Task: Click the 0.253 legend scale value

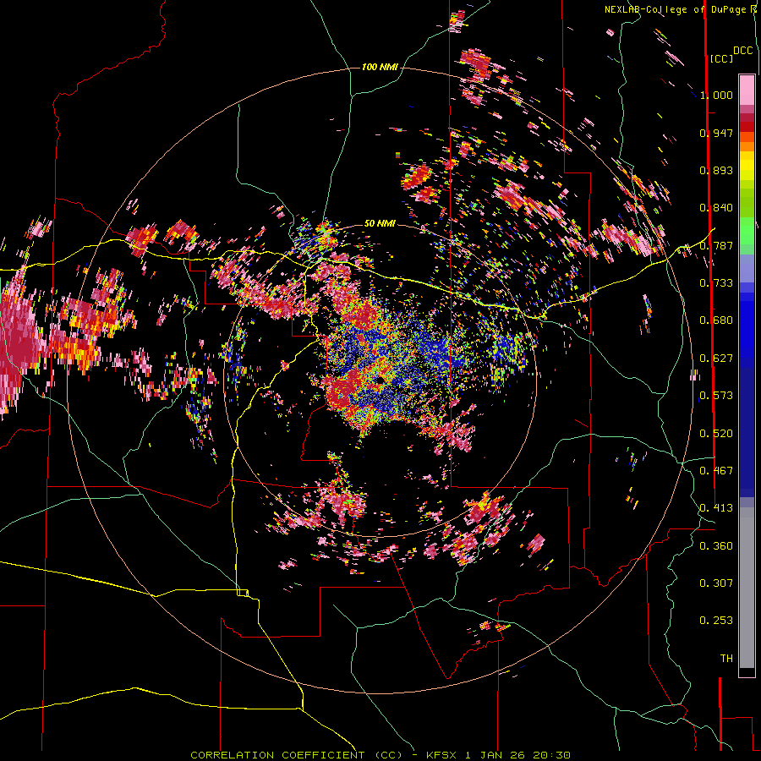Action: coord(716,621)
